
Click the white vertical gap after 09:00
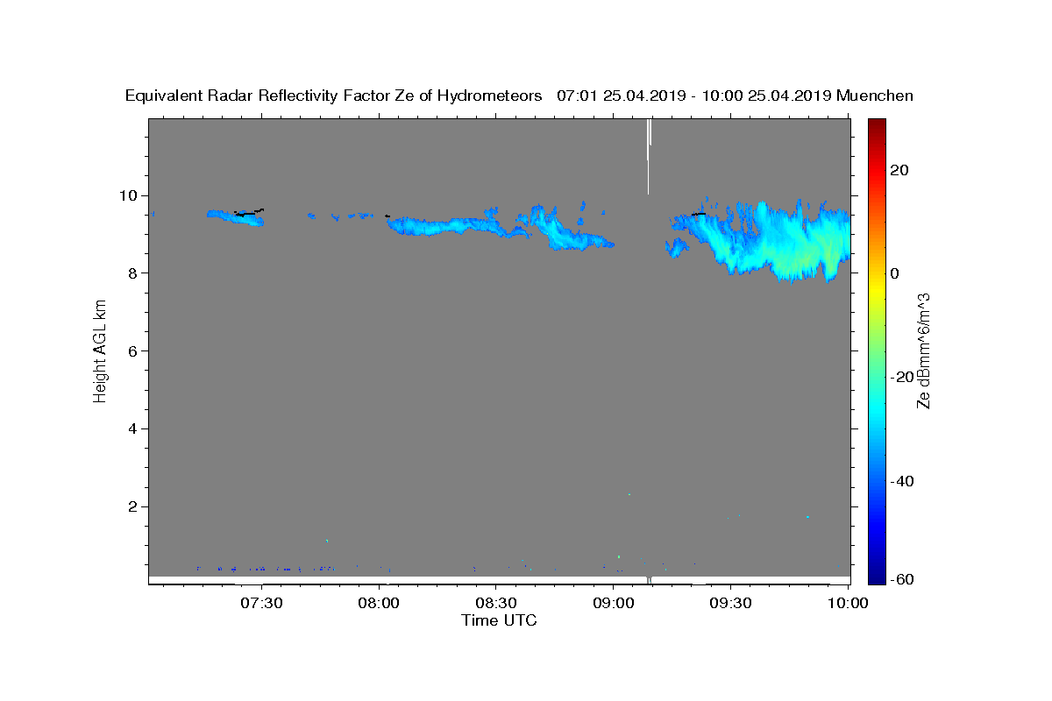pyautogui.click(x=649, y=156)
